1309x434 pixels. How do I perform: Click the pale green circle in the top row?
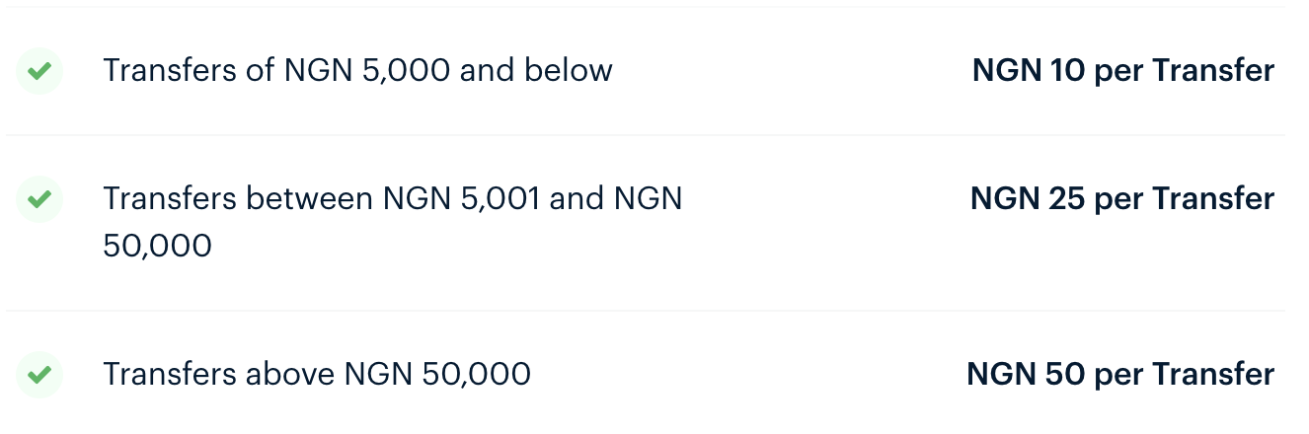(x=39, y=72)
